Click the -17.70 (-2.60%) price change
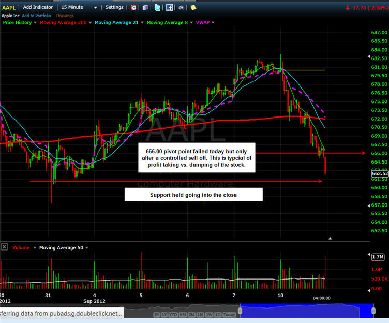The height and width of the screenshot is (323, 389). 367,8
